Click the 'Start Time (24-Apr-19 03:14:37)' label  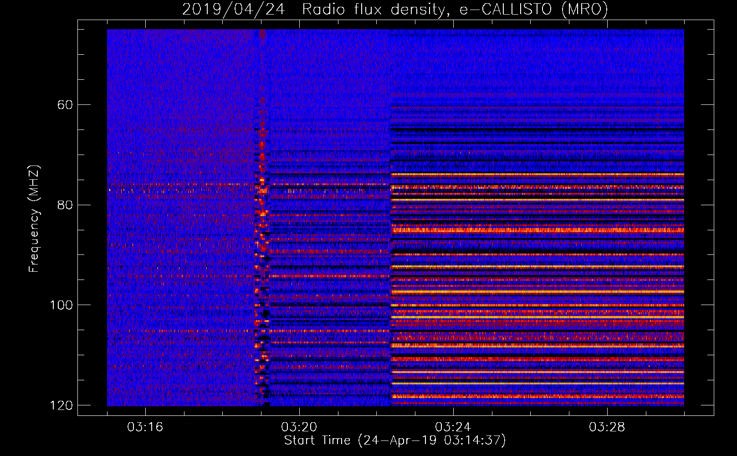pos(395,440)
